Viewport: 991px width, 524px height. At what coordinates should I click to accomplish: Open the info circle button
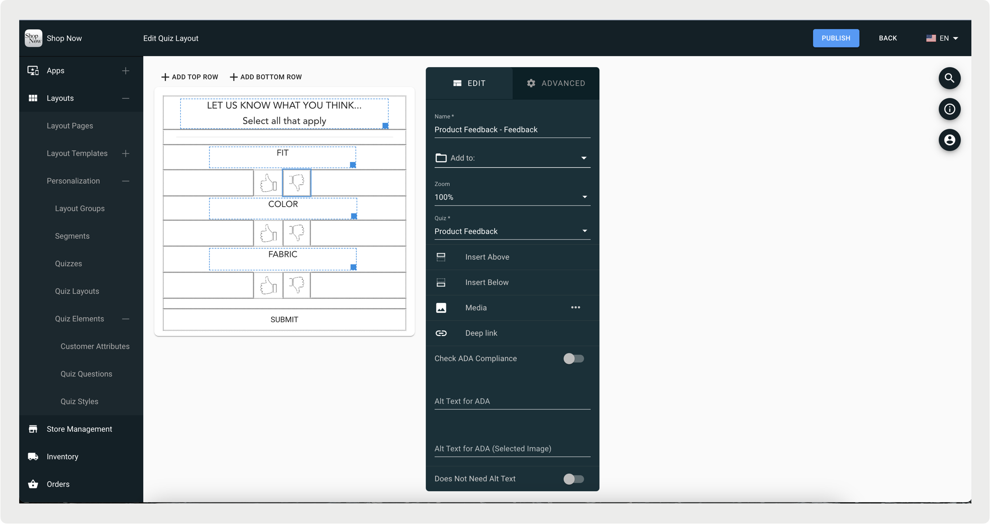coord(949,109)
